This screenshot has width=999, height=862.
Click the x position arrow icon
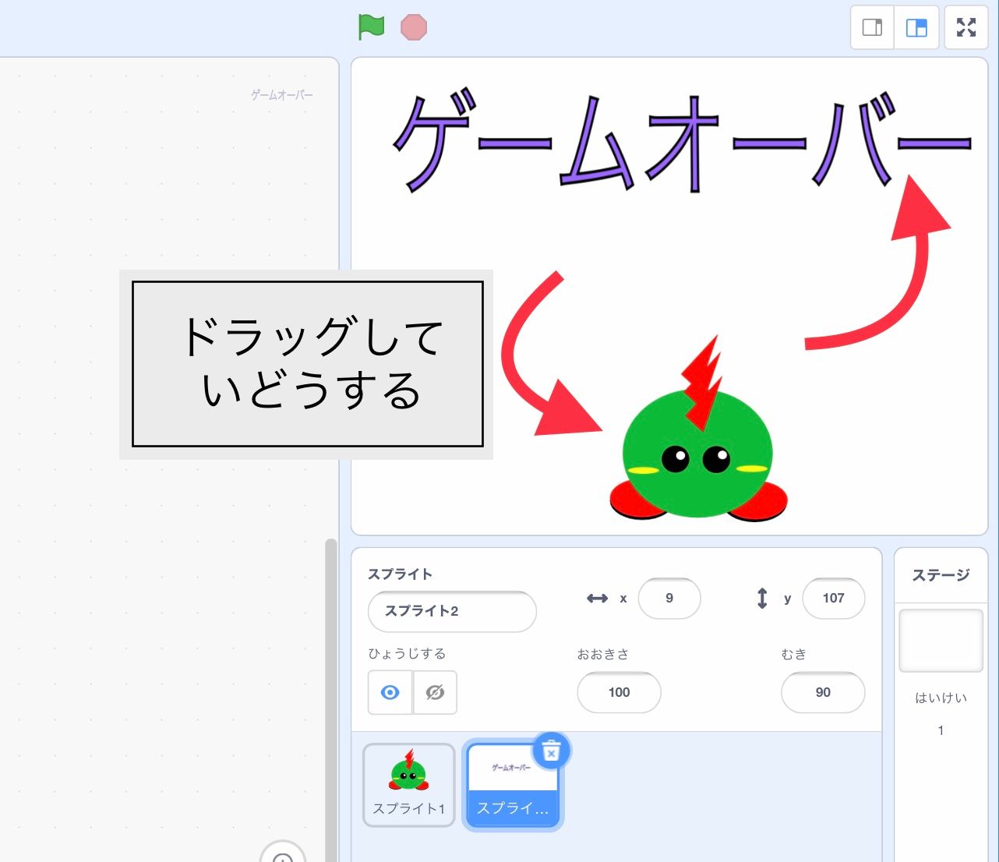[x=597, y=599]
